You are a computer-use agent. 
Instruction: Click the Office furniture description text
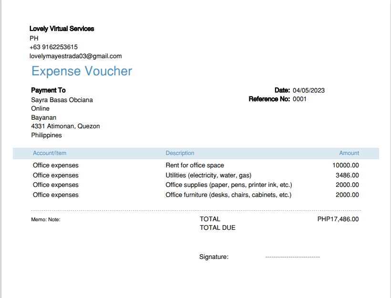pyautogui.click(x=228, y=195)
